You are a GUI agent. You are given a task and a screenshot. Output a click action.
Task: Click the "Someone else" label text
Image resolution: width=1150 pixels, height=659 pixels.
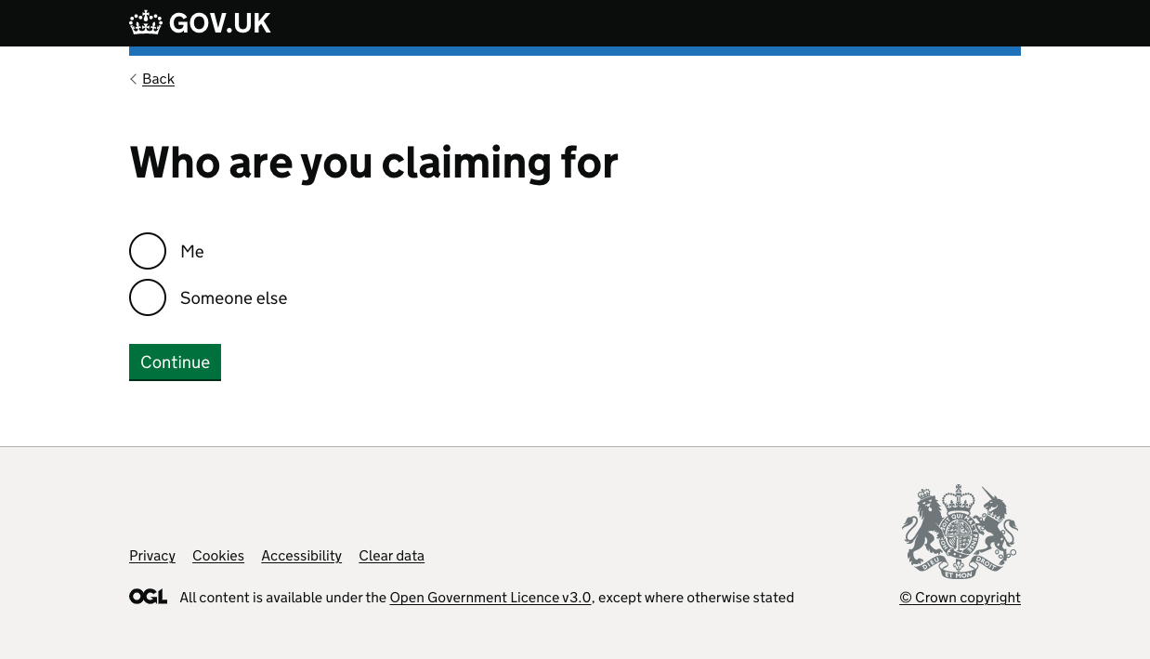[x=234, y=298]
